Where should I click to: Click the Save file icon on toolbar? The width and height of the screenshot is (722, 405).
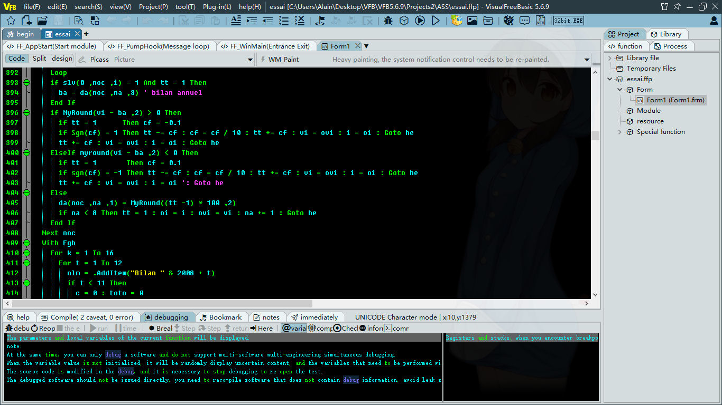pyautogui.click(x=59, y=20)
